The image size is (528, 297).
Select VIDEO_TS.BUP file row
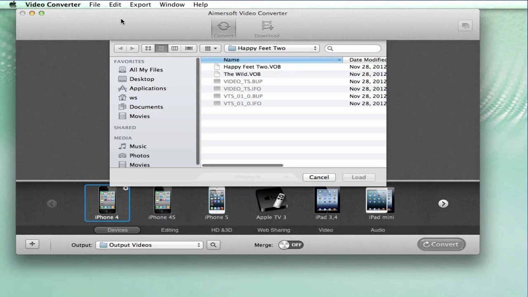[x=294, y=82]
